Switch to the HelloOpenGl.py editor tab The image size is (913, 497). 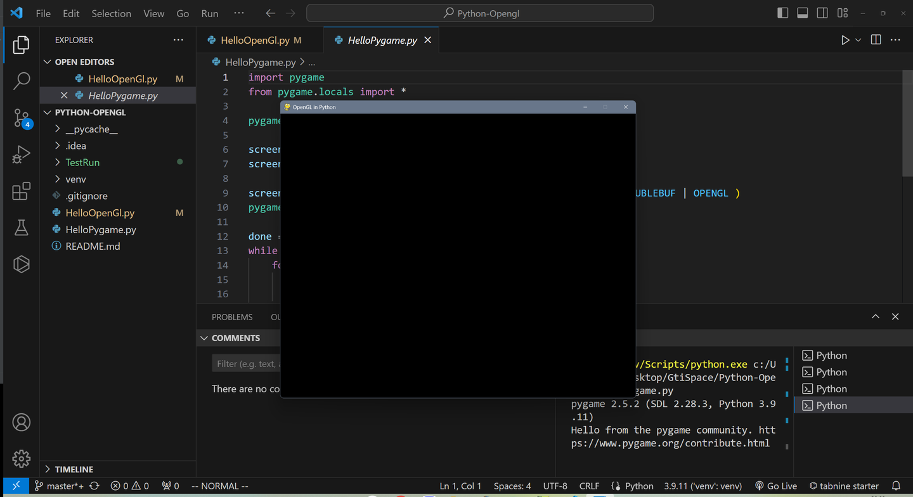click(254, 40)
